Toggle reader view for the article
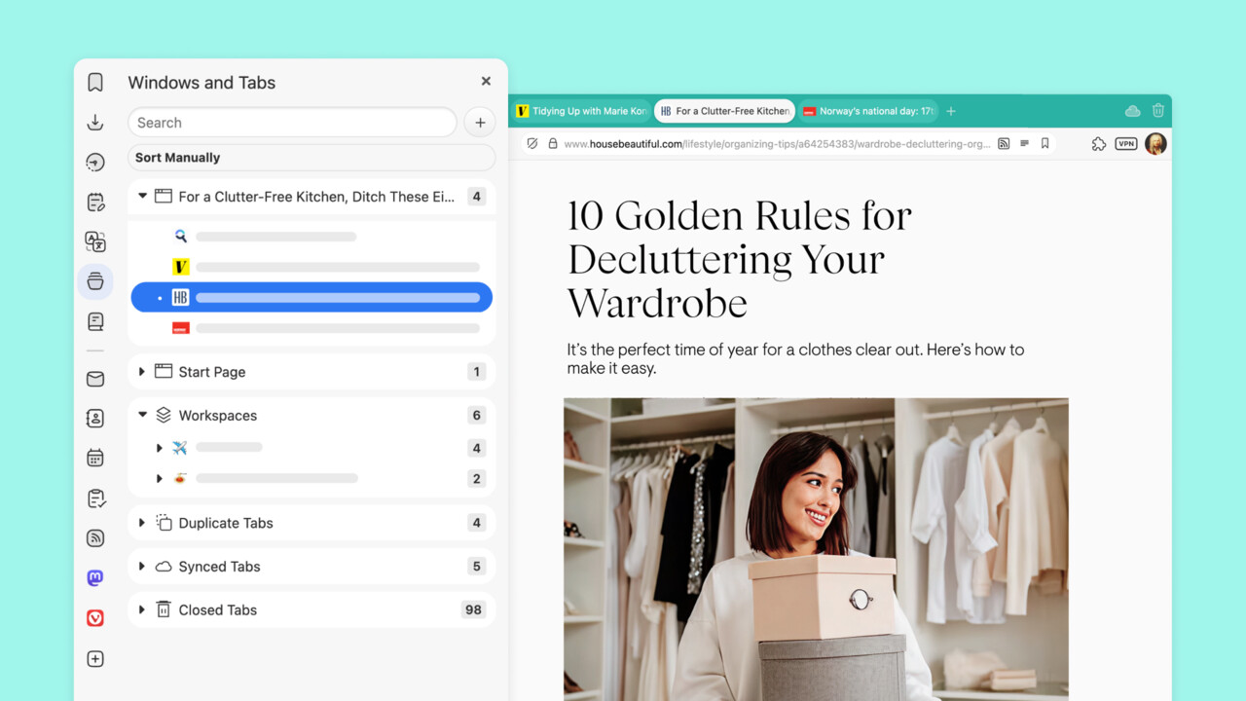Viewport: 1246px width, 701px height. click(1024, 143)
